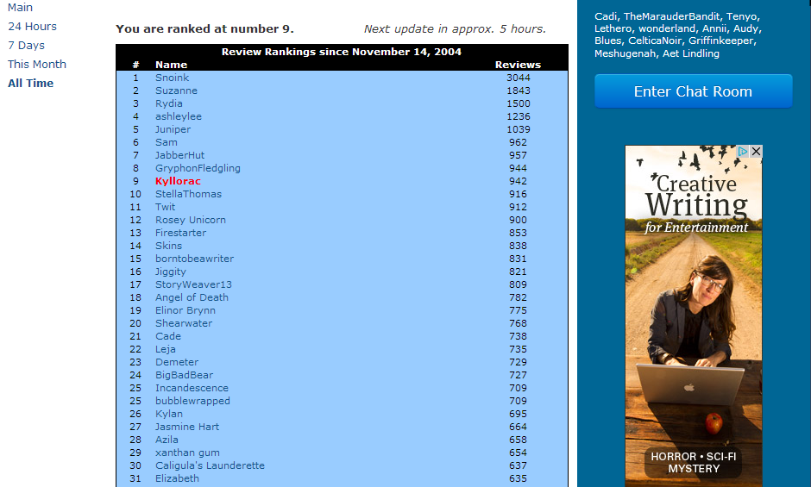
Task: Click the Elizabeth name link
Action: pos(177,478)
